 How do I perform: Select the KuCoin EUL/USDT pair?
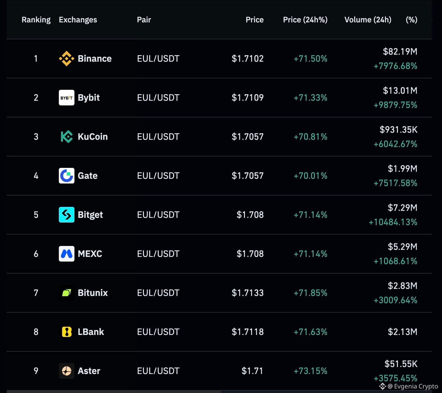158,137
